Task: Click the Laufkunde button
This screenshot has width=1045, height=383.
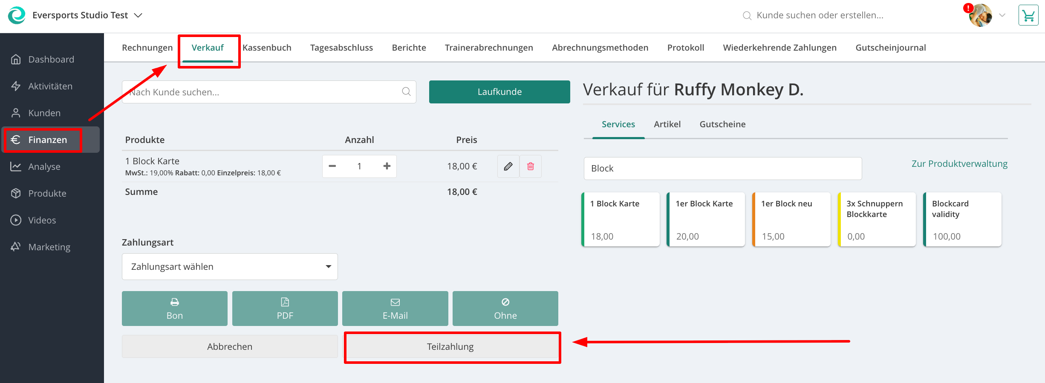Action: (x=499, y=92)
